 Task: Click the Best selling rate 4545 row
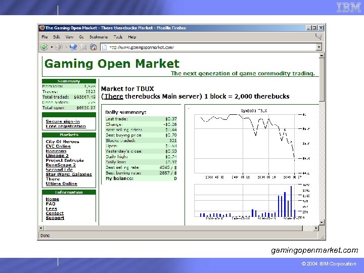pyautogui.click(x=141, y=167)
